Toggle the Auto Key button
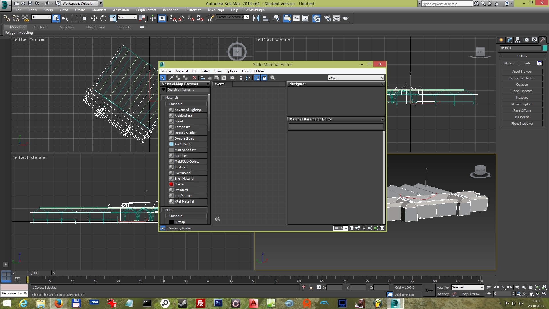Viewport: 549px width, 309px height. tap(443, 288)
